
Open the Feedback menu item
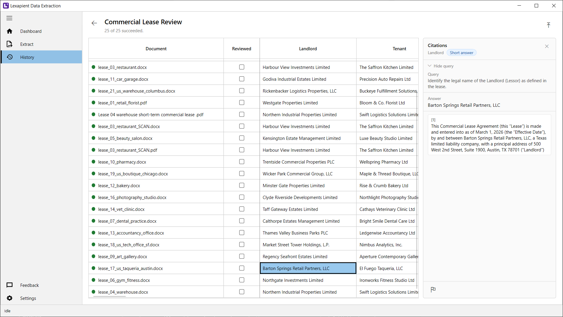click(x=41, y=285)
